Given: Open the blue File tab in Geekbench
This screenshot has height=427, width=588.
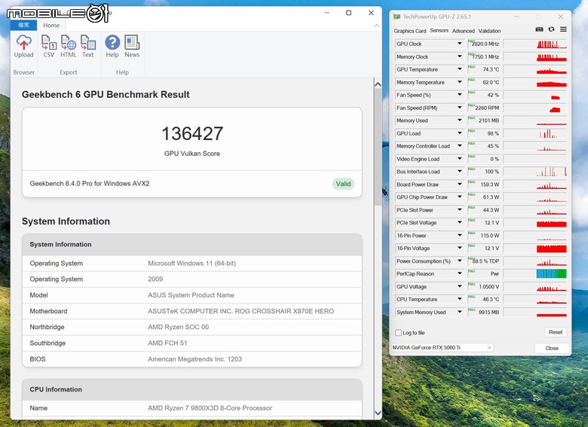Looking at the screenshot, I should click(x=23, y=26).
